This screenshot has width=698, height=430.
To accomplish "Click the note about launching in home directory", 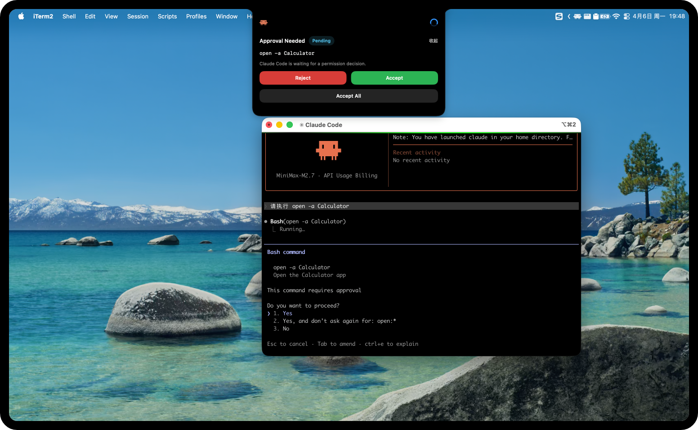I will (483, 137).
